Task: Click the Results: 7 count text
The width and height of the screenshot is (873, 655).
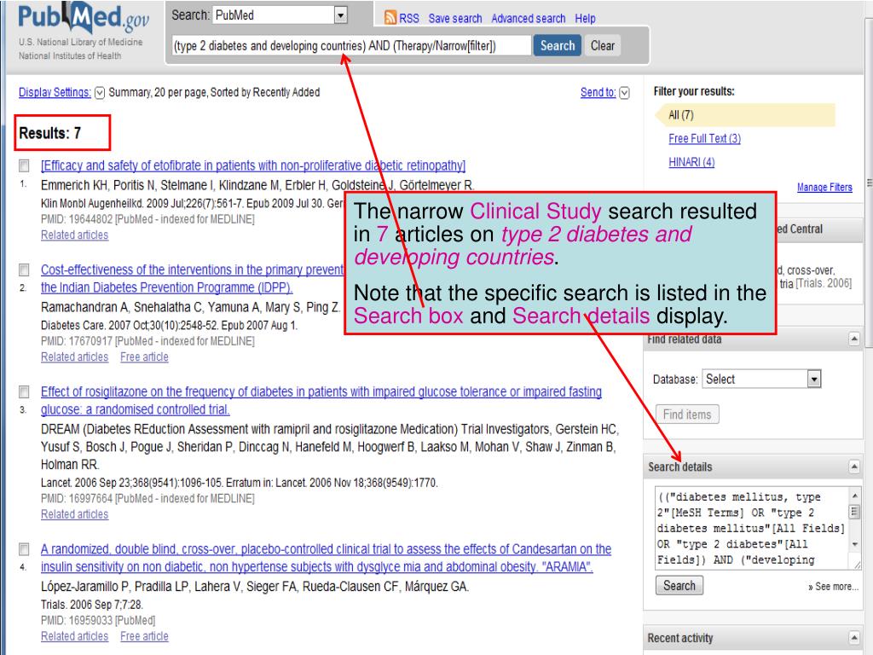Action: (x=50, y=133)
